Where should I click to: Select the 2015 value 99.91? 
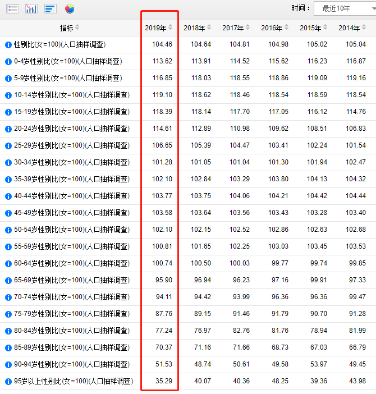[319, 280]
